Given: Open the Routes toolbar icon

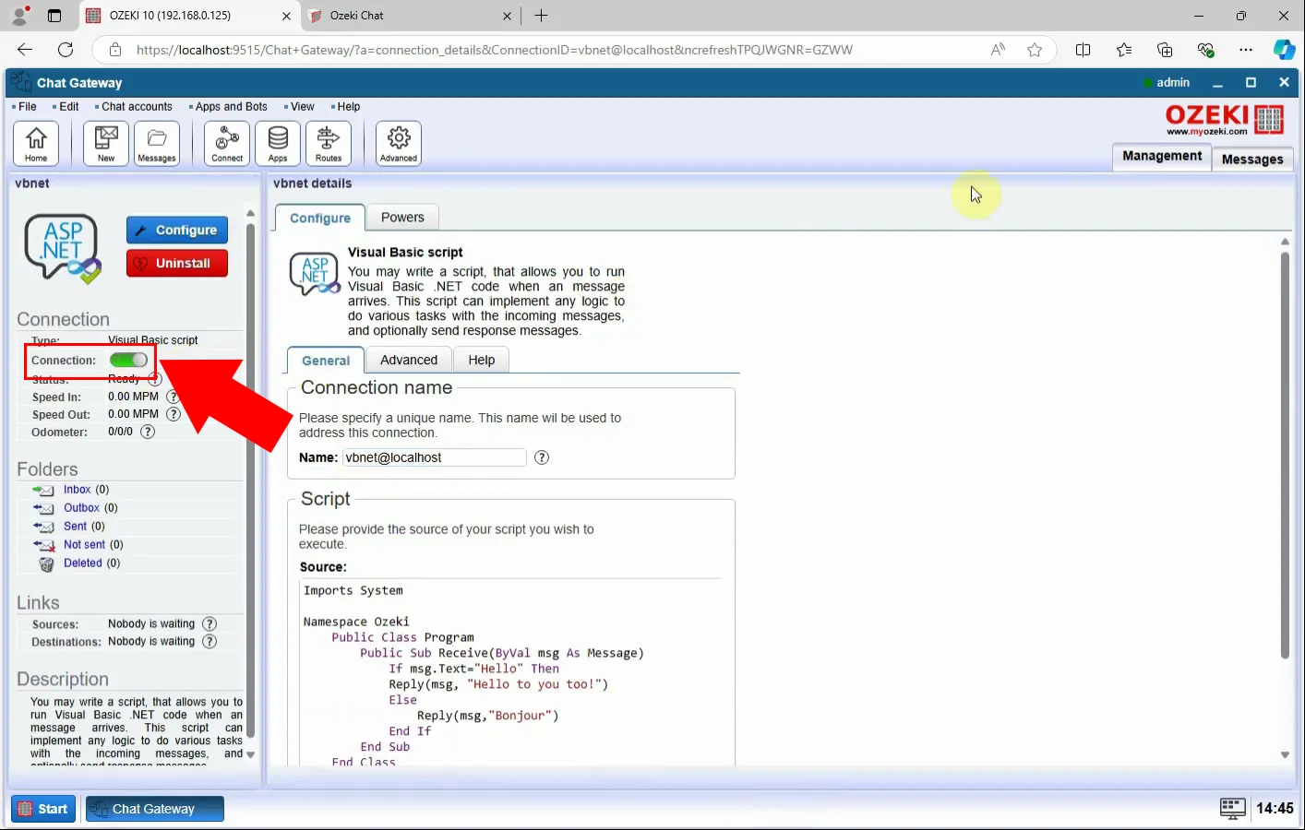Looking at the screenshot, I should 329,143.
